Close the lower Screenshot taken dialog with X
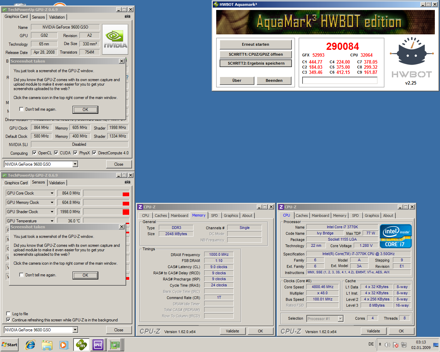The image size is (440, 352). (122, 227)
